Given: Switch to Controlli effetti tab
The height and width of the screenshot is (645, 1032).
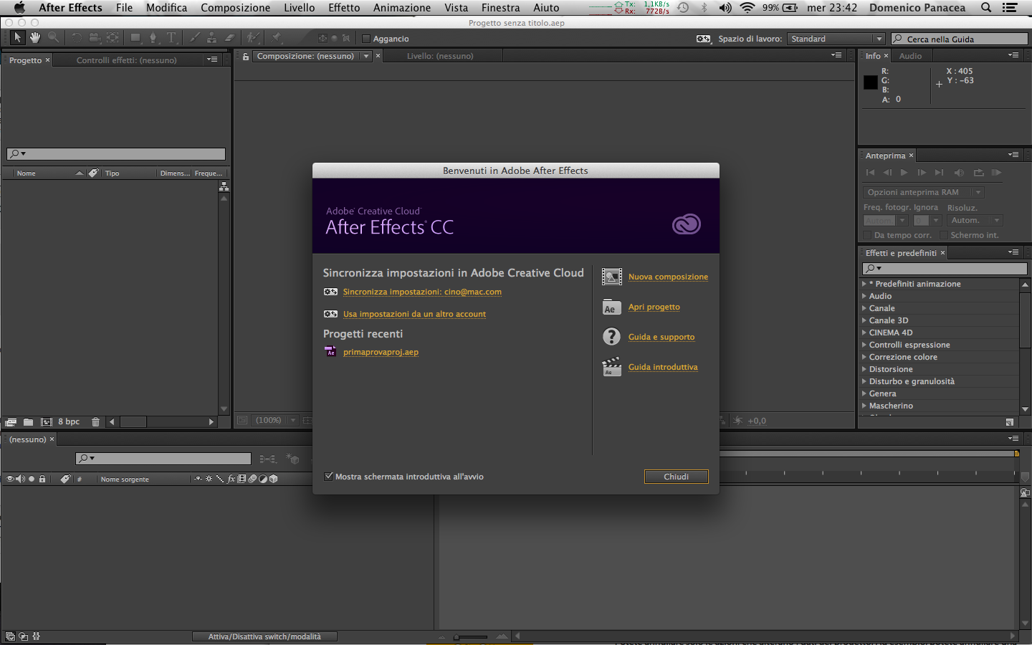Looking at the screenshot, I should point(126,60).
